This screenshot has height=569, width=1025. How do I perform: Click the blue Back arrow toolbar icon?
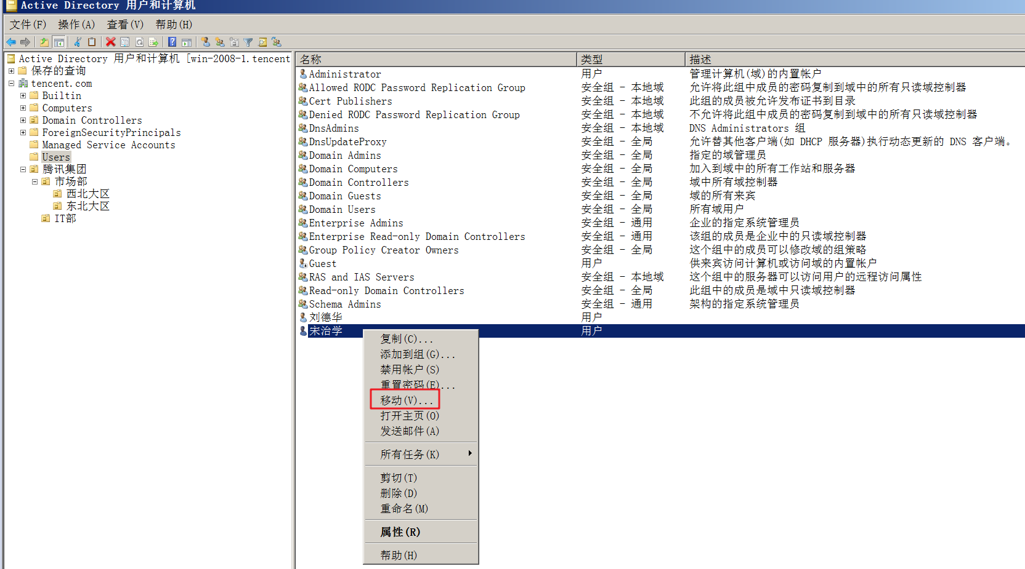tap(11, 42)
